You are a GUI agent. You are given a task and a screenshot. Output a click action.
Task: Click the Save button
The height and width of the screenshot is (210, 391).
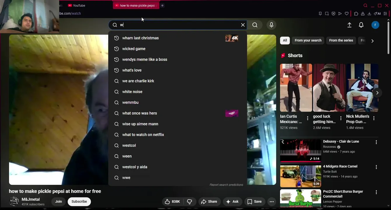[254, 202]
